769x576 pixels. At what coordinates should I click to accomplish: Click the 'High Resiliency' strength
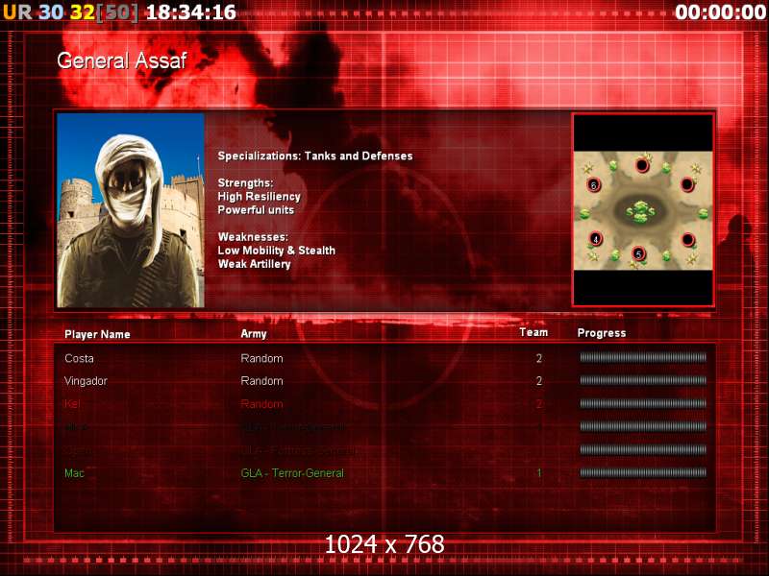(x=259, y=197)
